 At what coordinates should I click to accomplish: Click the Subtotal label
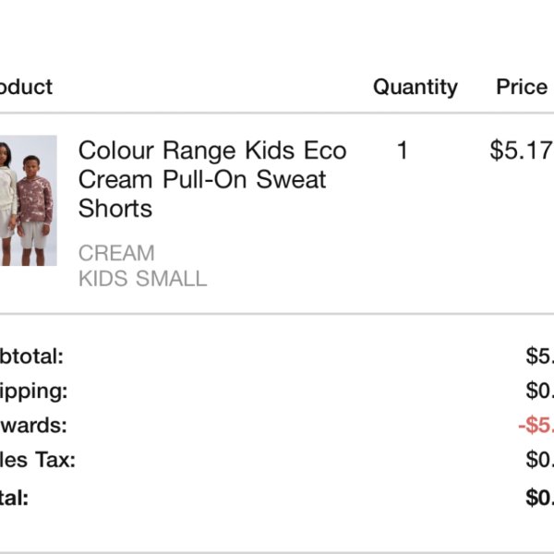pos(31,356)
